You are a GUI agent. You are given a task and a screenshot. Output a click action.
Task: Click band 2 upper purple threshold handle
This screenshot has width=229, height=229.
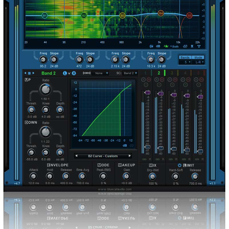(x=161, y=94)
